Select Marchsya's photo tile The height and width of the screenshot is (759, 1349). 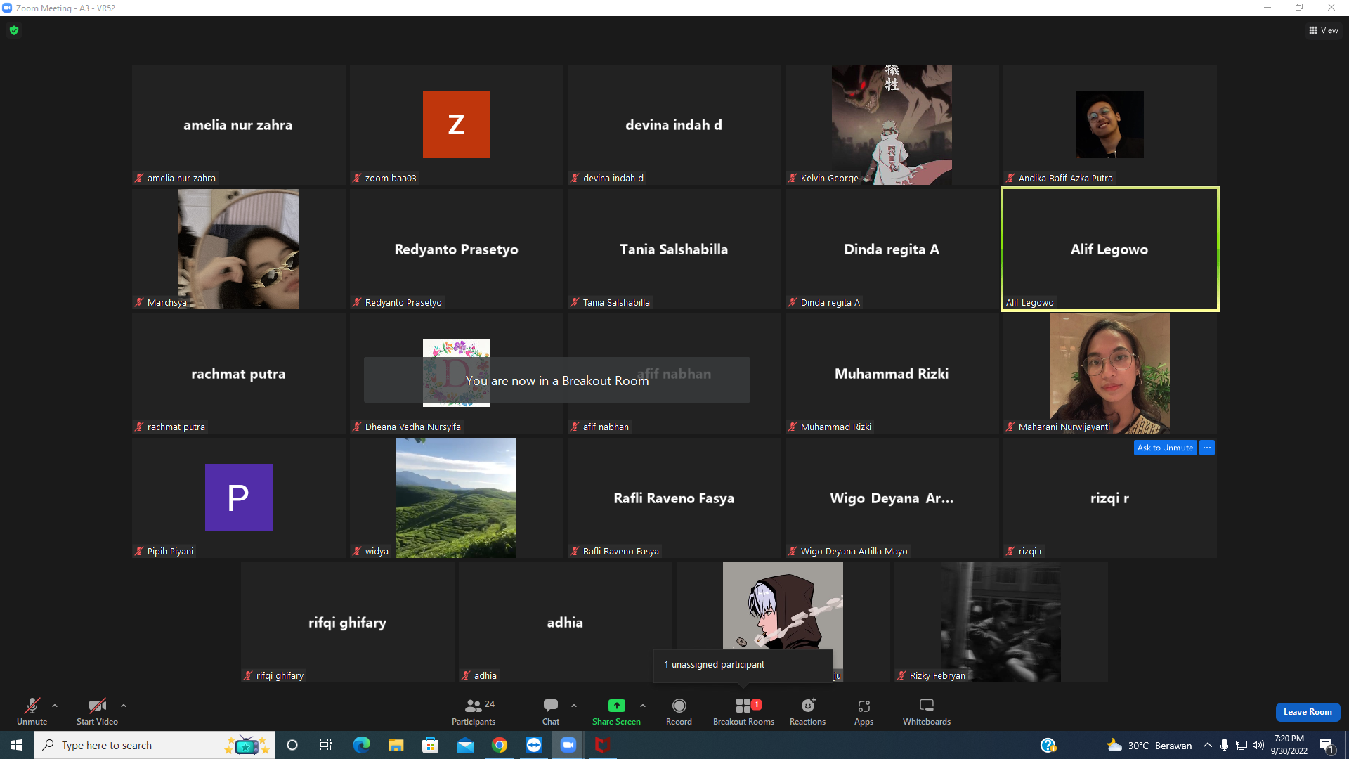pyautogui.click(x=239, y=249)
